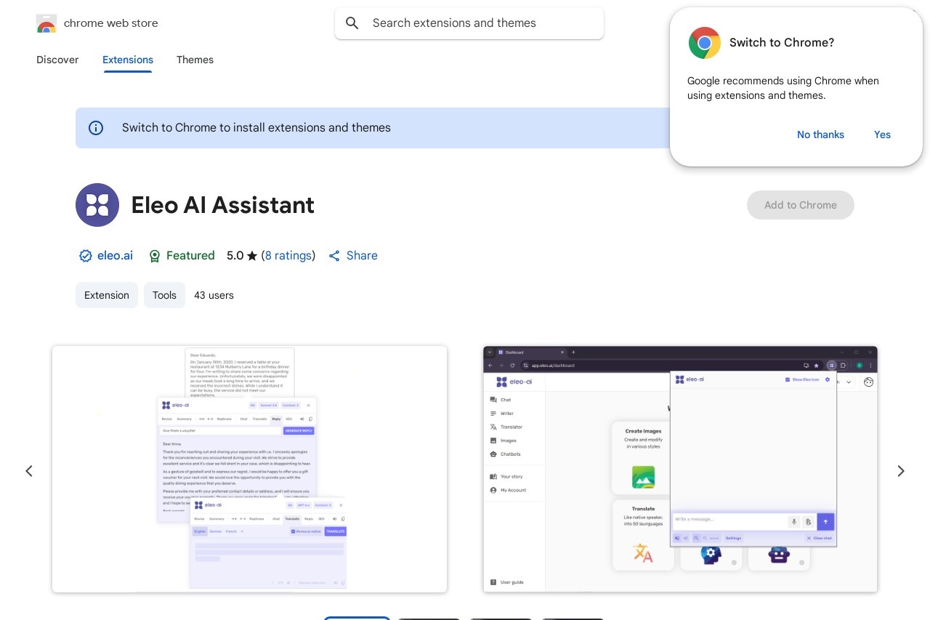Open the 8 ratings link
Image resolution: width=930 pixels, height=620 pixels.
pos(288,256)
